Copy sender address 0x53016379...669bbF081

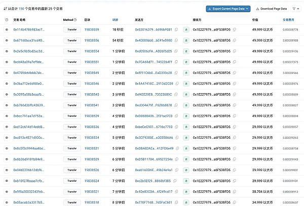176,29
